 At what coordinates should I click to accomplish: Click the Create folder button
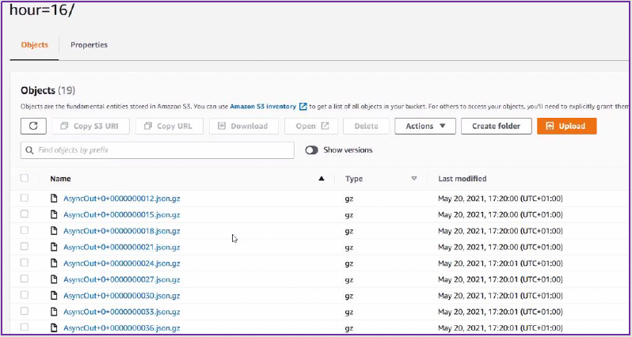pyautogui.click(x=496, y=126)
